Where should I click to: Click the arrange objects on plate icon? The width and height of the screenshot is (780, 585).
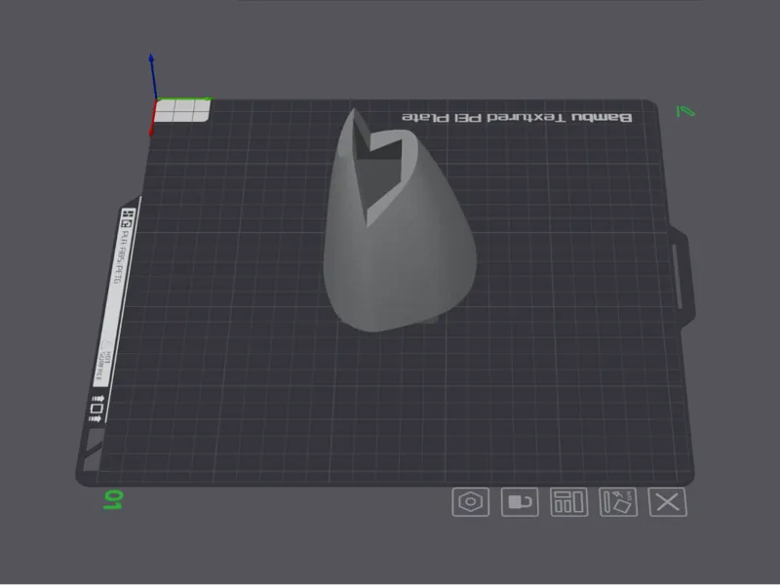[x=569, y=502]
